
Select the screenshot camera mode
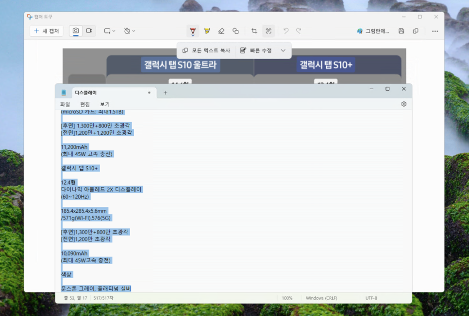pos(76,31)
